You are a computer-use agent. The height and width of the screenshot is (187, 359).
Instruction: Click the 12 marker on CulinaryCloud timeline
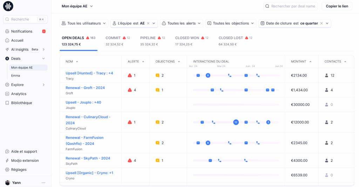coord(236,122)
